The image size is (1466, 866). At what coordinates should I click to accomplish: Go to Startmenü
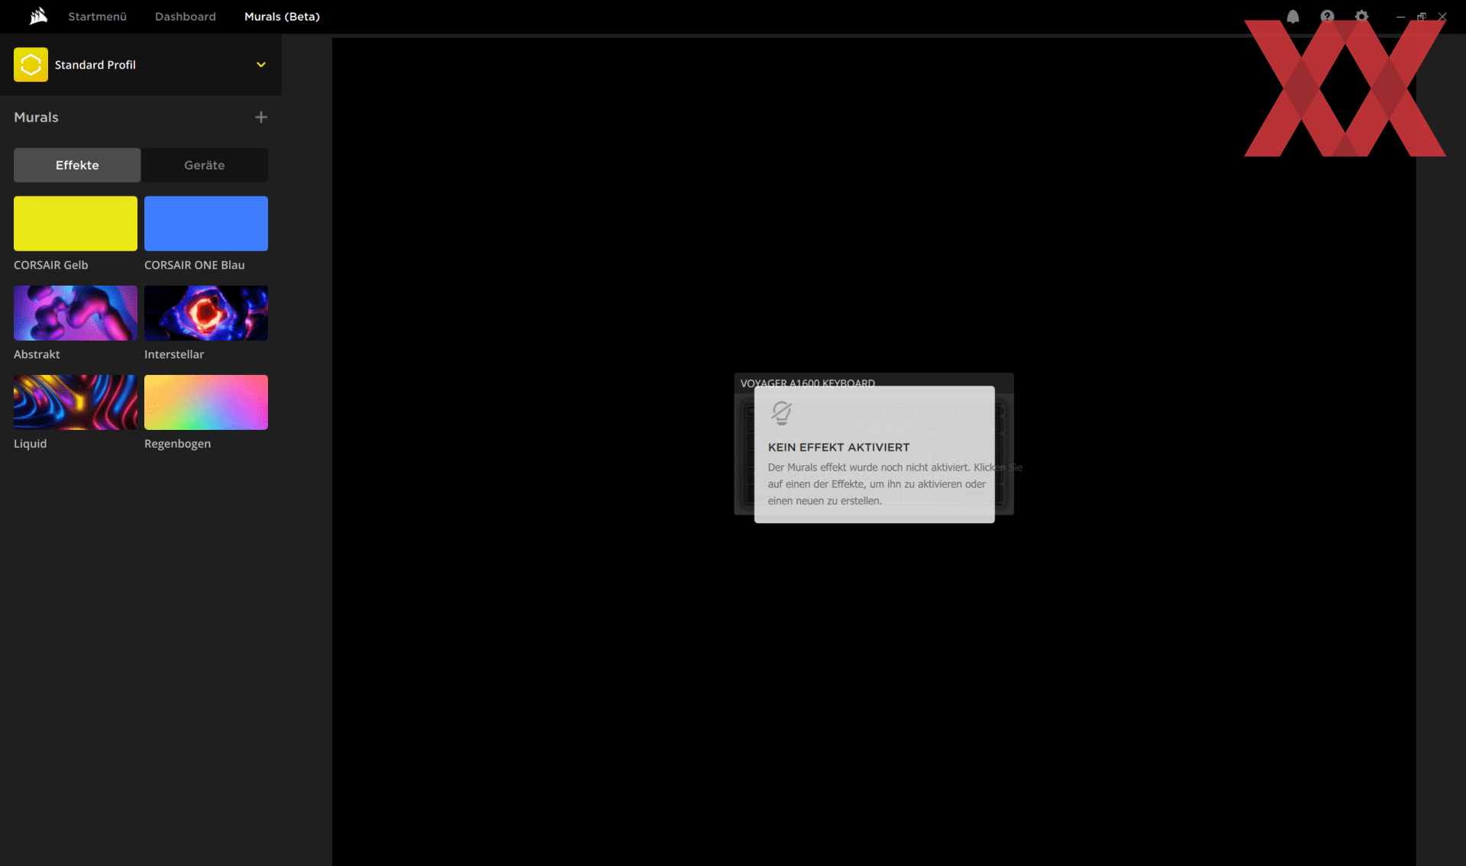point(98,16)
